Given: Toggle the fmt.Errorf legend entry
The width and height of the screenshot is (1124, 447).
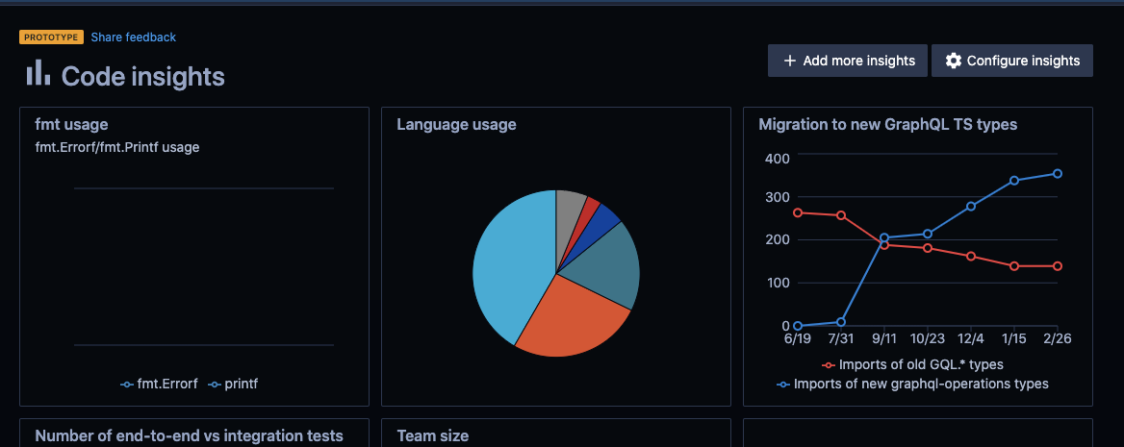Looking at the screenshot, I should point(159,384).
